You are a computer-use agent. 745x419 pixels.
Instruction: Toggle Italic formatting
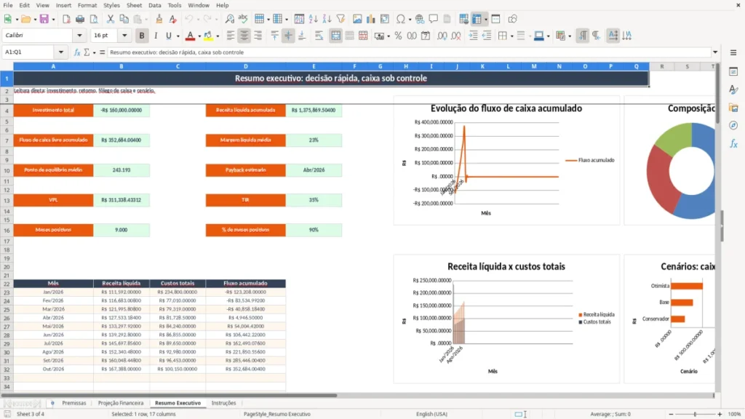[156, 36]
